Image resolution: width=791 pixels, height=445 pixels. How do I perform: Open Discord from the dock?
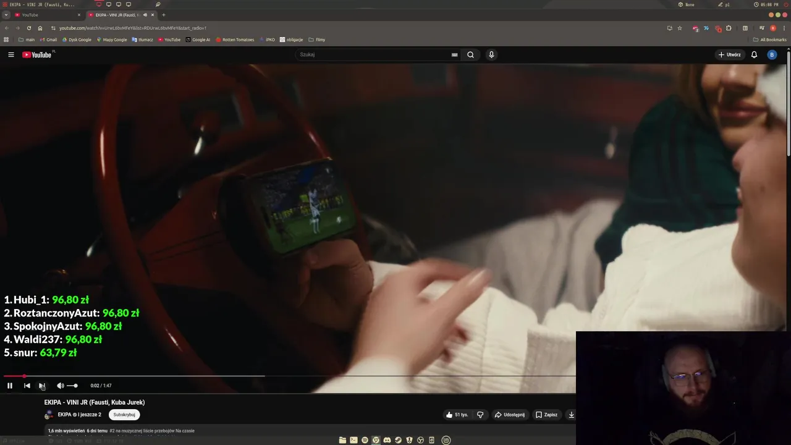(x=387, y=440)
